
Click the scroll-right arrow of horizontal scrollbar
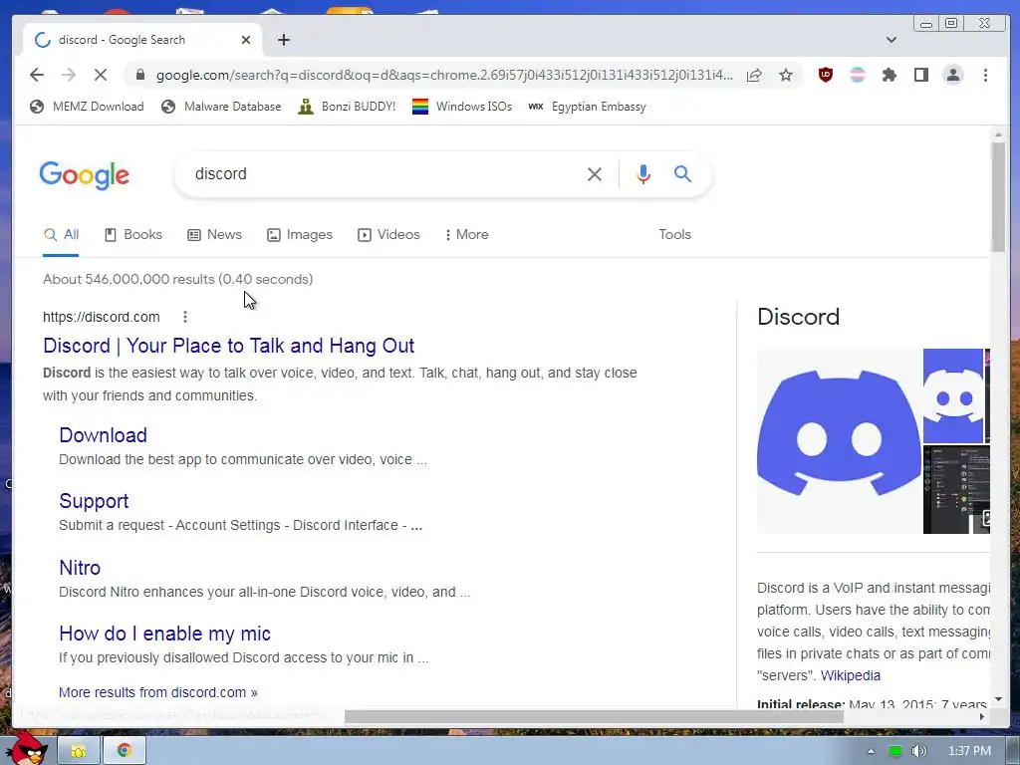982,717
